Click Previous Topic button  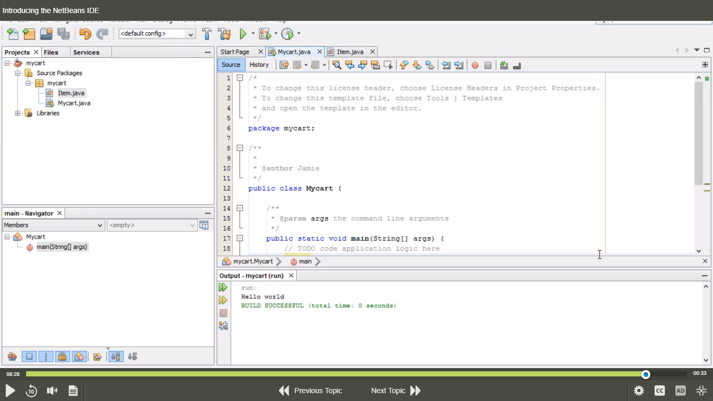tap(310, 391)
